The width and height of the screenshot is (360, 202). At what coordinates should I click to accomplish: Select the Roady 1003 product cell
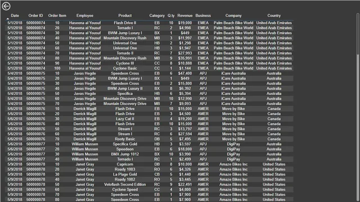tap(125, 169)
